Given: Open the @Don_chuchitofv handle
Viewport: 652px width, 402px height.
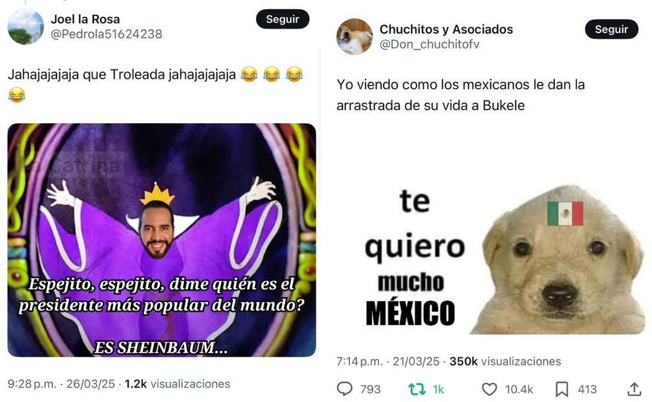Looking at the screenshot, I should tap(429, 44).
